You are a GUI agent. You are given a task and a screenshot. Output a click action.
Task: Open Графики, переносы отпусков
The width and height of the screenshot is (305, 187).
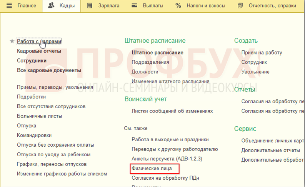(x=52, y=164)
